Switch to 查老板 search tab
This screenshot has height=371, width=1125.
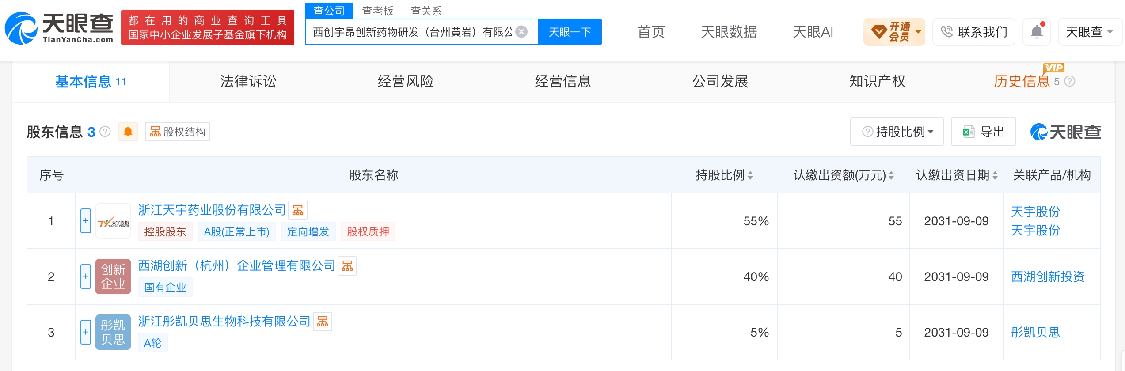point(378,11)
